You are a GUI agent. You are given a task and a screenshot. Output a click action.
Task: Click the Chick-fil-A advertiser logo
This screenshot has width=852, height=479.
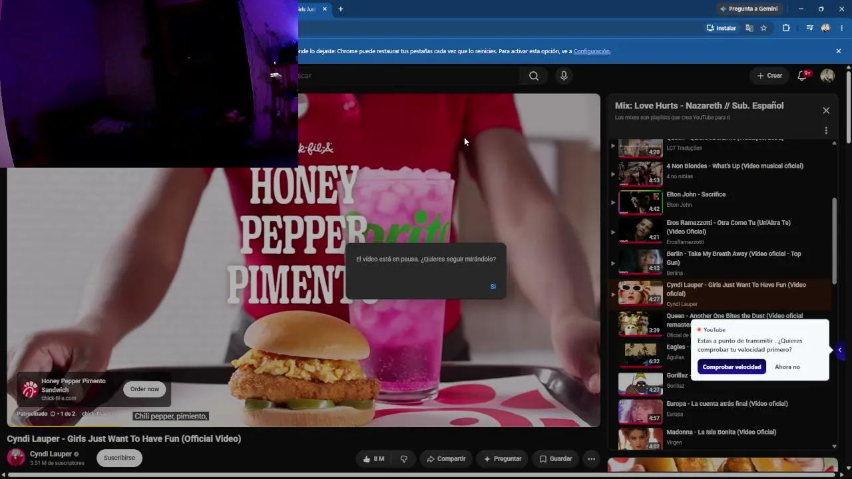30,389
